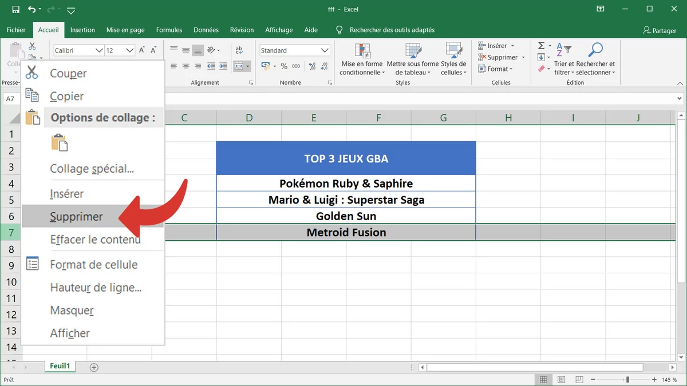
Task: Open the Standard number format dropdown
Action: pyautogui.click(x=325, y=50)
